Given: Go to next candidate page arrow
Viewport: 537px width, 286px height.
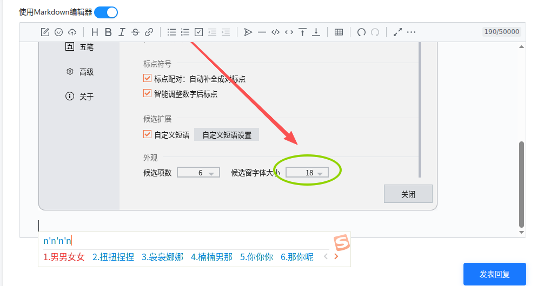Looking at the screenshot, I should click(336, 257).
